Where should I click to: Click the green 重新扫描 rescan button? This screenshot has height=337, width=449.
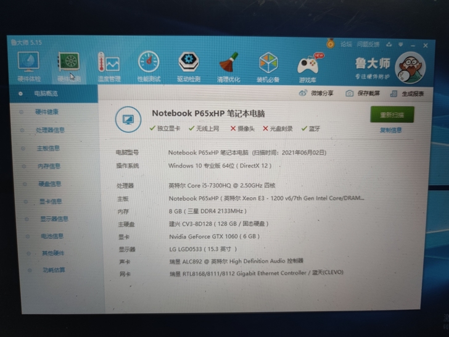[x=392, y=115]
